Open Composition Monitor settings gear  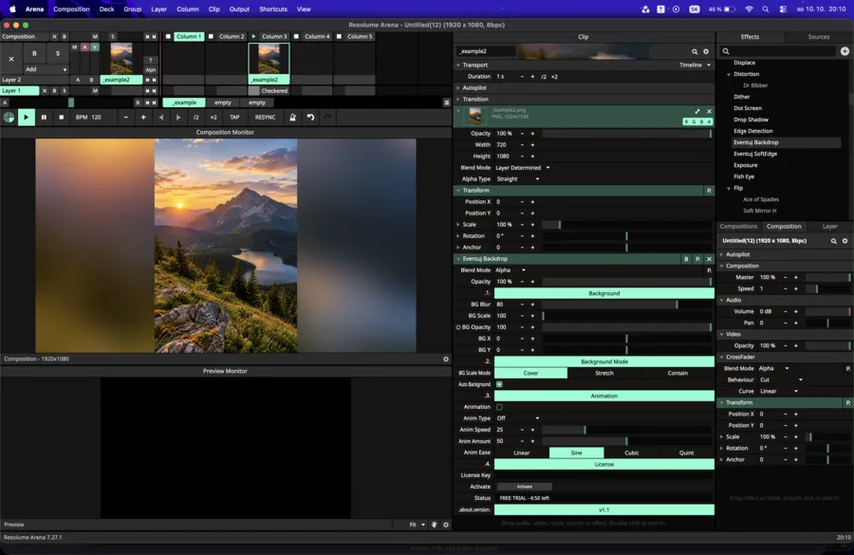pyautogui.click(x=446, y=360)
